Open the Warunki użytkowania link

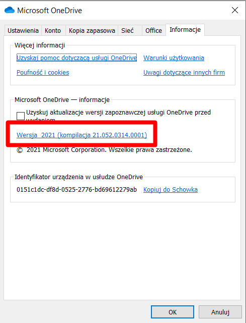click(174, 58)
